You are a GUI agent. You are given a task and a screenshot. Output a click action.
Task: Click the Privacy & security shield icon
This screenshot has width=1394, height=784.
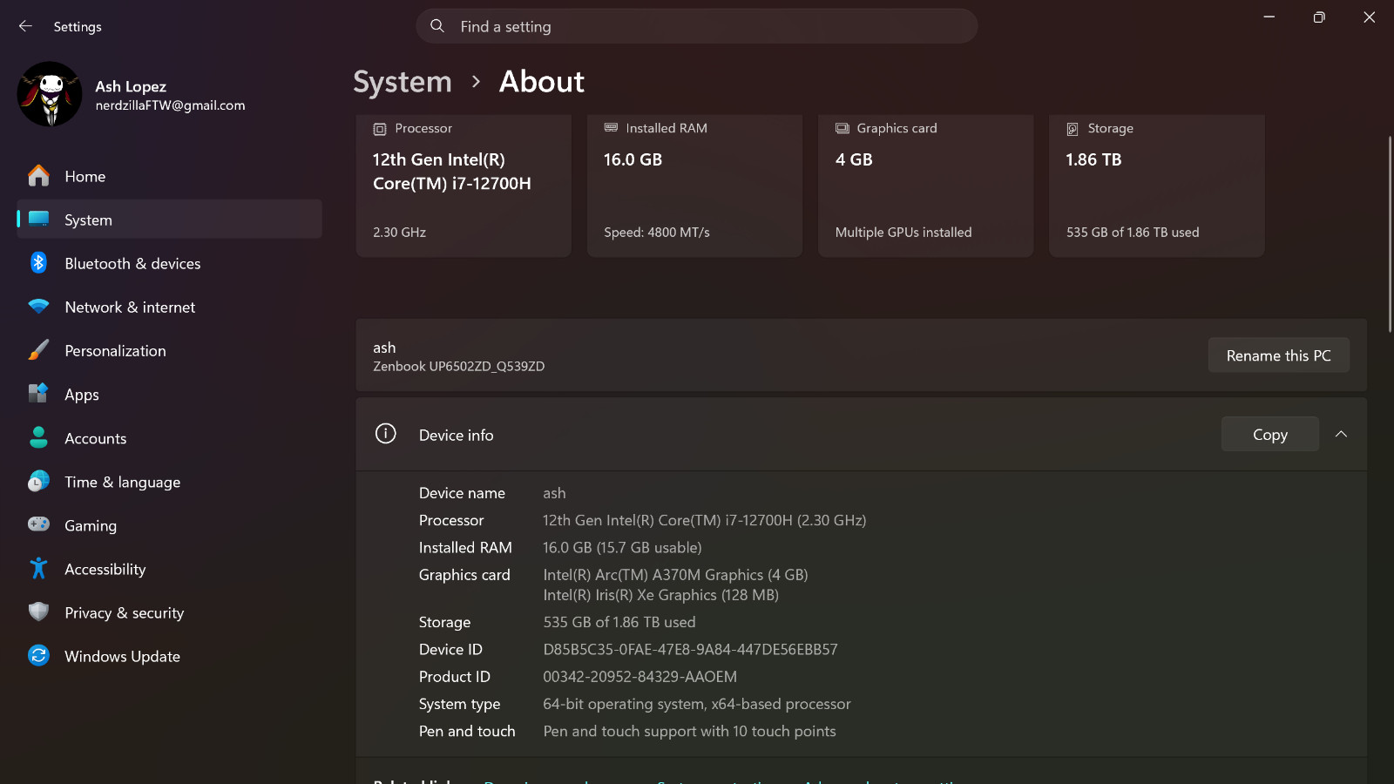pyautogui.click(x=38, y=612)
